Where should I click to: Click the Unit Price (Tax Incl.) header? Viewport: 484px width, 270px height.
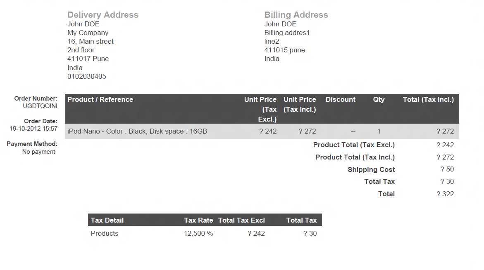coord(300,104)
